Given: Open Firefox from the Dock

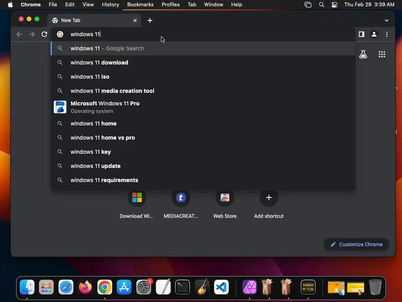Looking at the screenshot, I should [85, 287].
